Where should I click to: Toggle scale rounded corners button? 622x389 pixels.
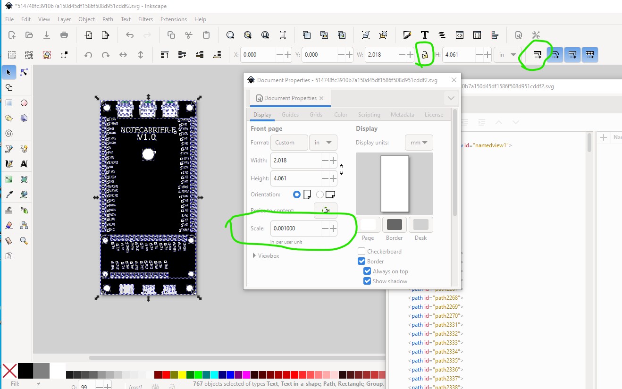[555, 55]
